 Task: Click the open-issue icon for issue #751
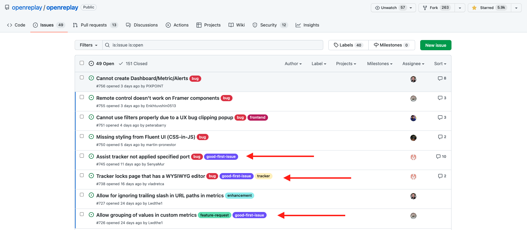click(x=91, y=117)
